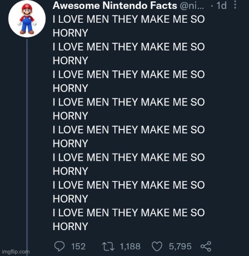The width and height of the screenshot is (249, 256).
Task: Click the thread connector line below avatar
Action: coord(27,146)
